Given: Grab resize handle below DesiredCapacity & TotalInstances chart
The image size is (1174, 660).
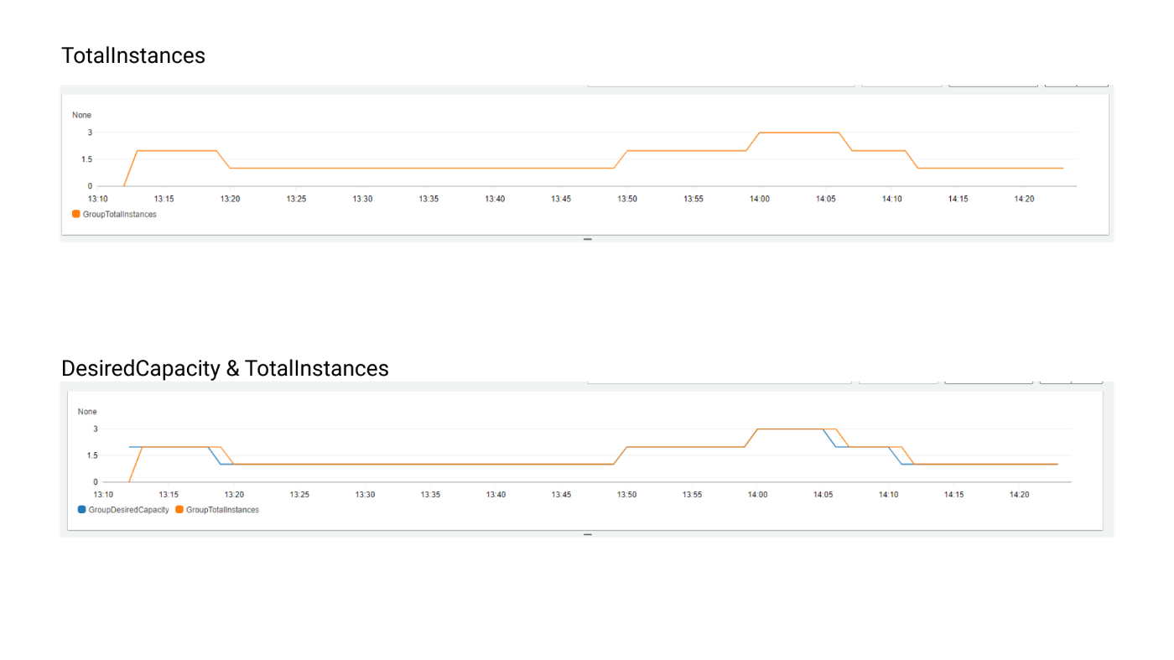Looking at the screenshot, I should pyautogui.click(x=588, y=534).
